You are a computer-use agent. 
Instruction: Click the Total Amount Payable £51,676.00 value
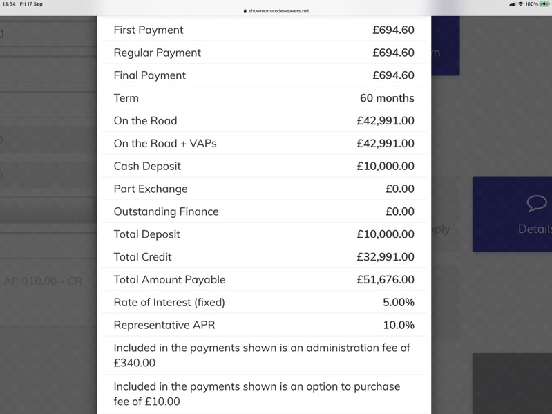click(x=386, y=279)
